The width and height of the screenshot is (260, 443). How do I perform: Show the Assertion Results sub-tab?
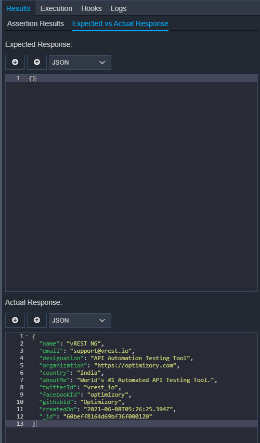35,24
